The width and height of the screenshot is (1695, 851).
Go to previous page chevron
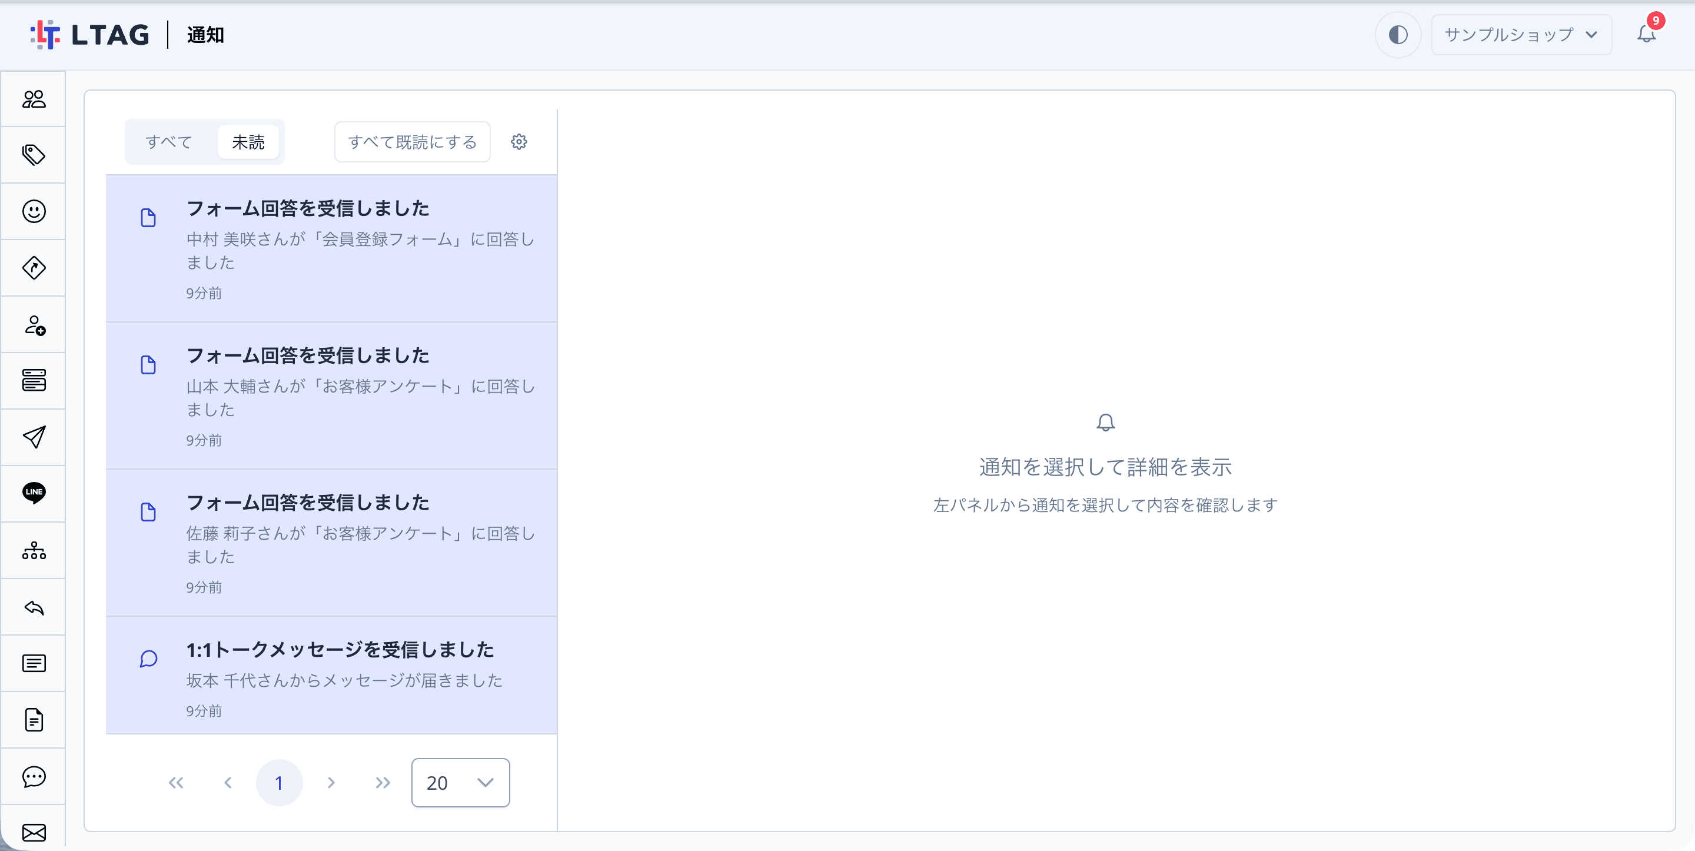(x=228, y=782)
